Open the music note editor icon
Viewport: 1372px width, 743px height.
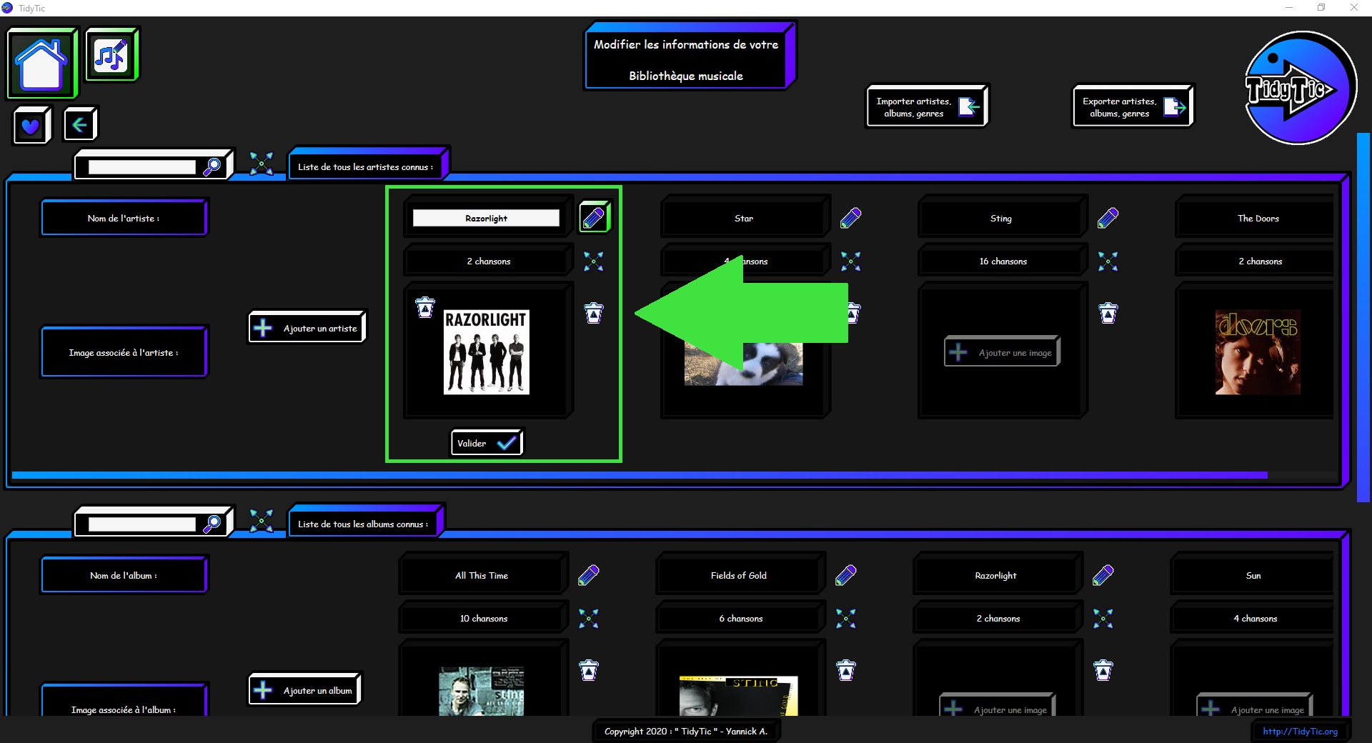tap(111, 55)
